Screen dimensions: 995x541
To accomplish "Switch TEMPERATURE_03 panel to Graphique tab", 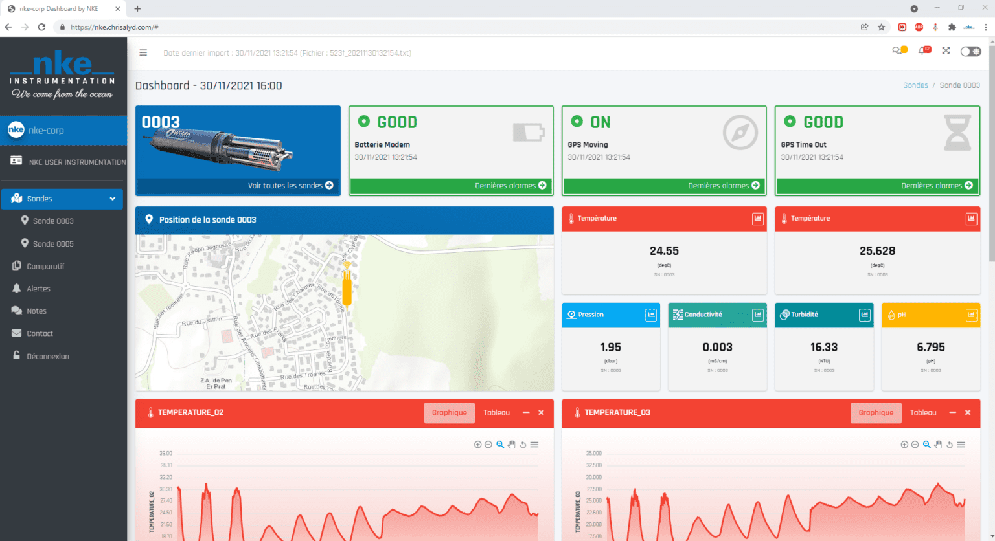I will pos(876,413).
